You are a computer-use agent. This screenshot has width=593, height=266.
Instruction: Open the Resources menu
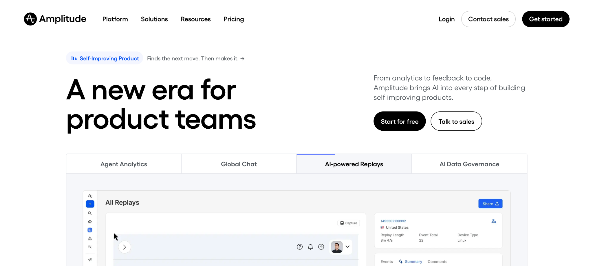coord(196,19)
